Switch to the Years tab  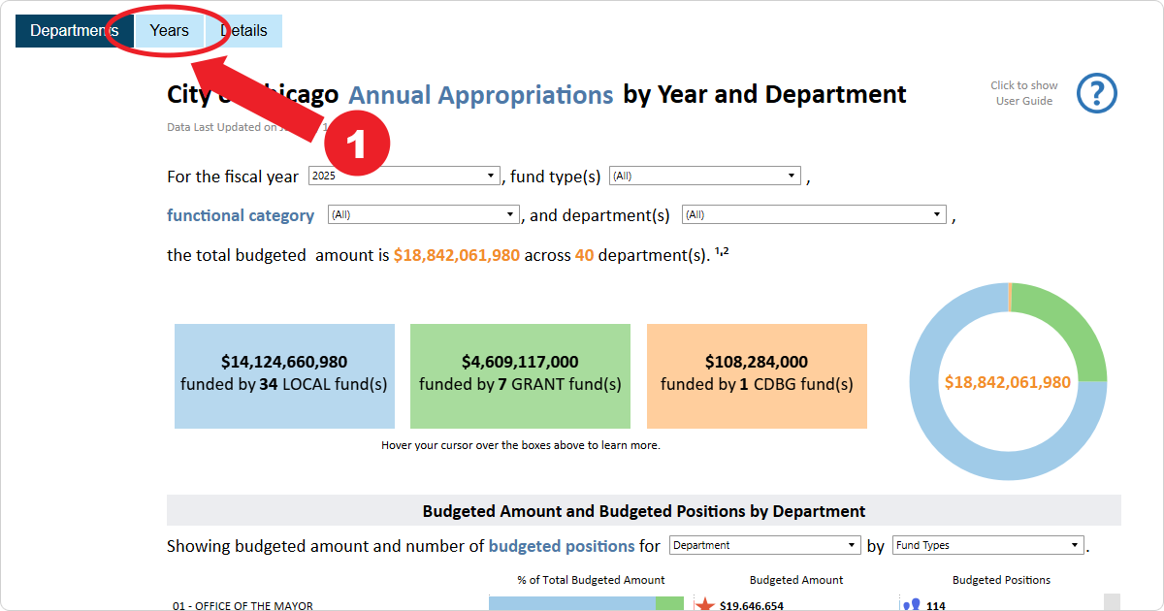click(x=170, y=31)
